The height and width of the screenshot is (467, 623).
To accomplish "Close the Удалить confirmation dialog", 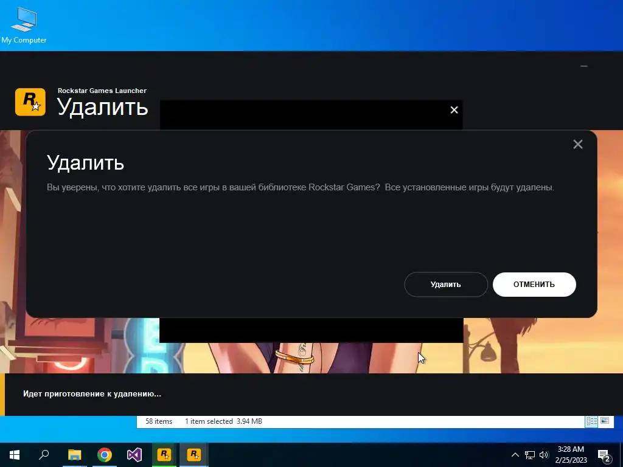I will point(578,144).
